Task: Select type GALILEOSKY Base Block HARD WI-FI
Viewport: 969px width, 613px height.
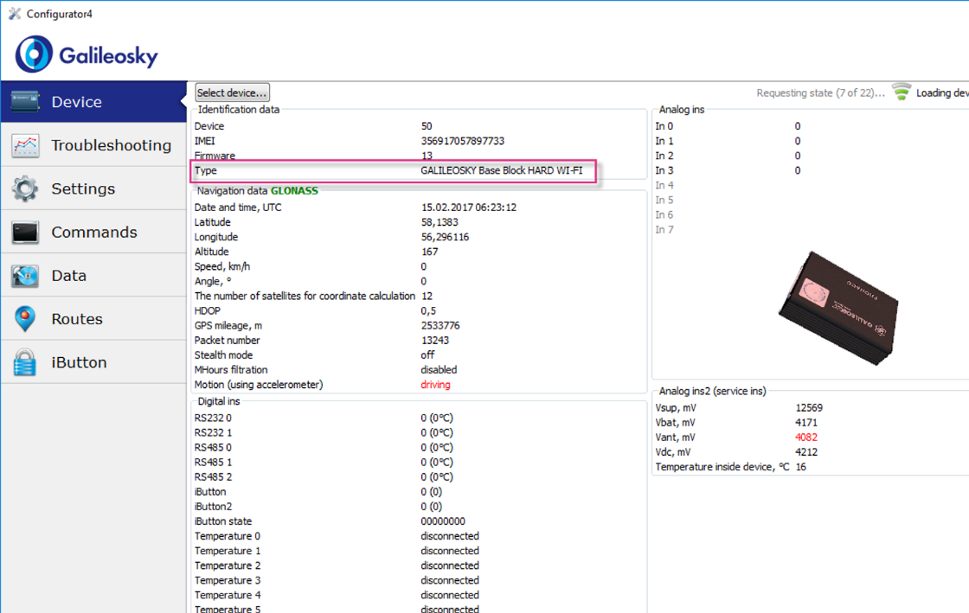Action: point(501,170)
